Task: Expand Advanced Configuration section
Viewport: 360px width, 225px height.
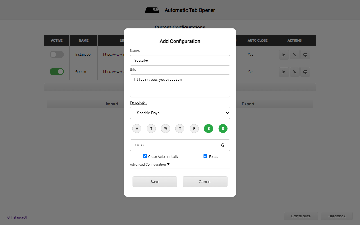Action: point(150,165)
